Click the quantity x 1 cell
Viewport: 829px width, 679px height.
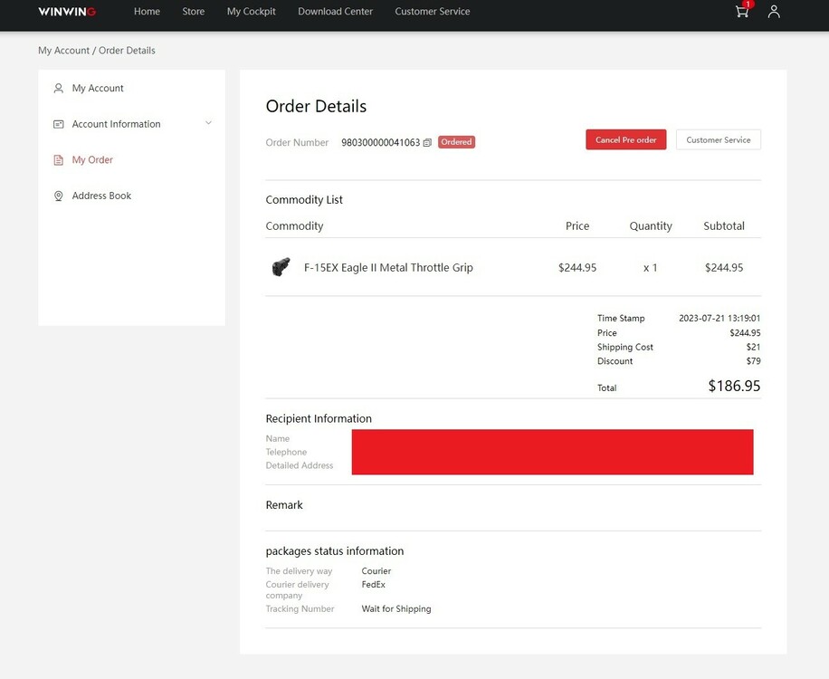click(651, 268)
